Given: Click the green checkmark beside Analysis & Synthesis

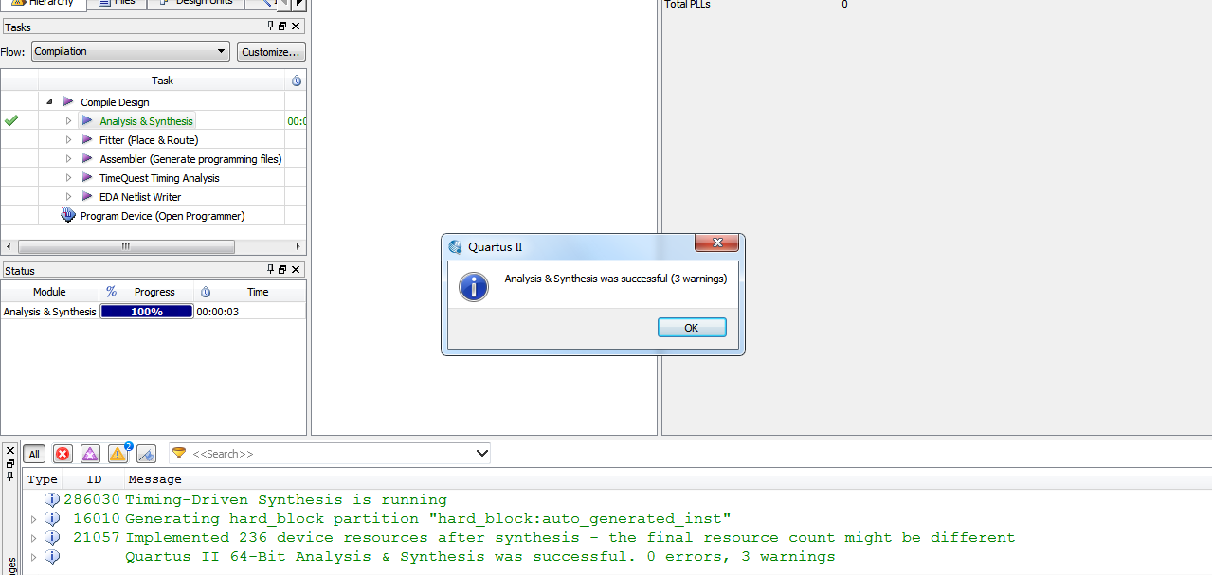Looking at the screenshot, I should (x=11, y=120).
